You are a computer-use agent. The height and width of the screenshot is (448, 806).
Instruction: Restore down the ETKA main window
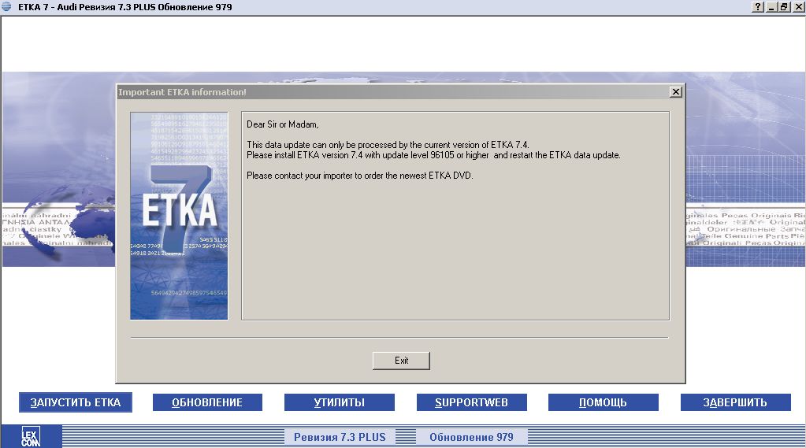[x=784, y=6]
